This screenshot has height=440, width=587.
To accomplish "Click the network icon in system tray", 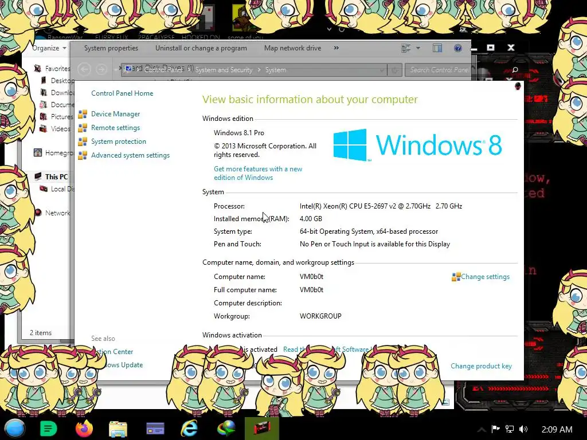I will click(509, 429).
